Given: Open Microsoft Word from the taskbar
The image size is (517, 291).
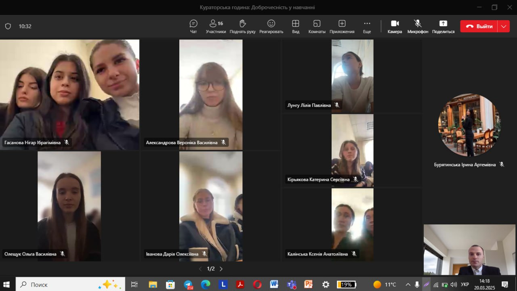Looking at the screenshot, I should point(274,285).
